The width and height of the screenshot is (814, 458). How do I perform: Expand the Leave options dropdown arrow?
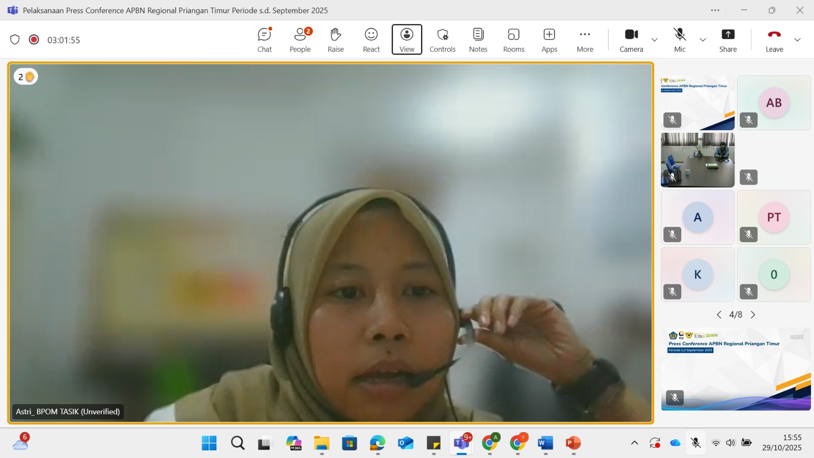(x=797, y=40)
